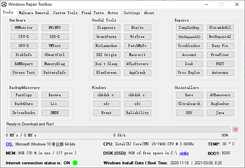Image resolution: width=245 pixels, height=168 pixels.
Task: Launch RAMExpert
Action: coord(24,64)
